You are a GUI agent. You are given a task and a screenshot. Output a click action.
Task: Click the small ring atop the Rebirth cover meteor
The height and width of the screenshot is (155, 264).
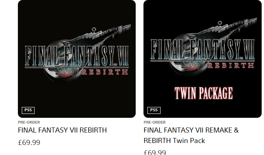[x=94, y=29]
